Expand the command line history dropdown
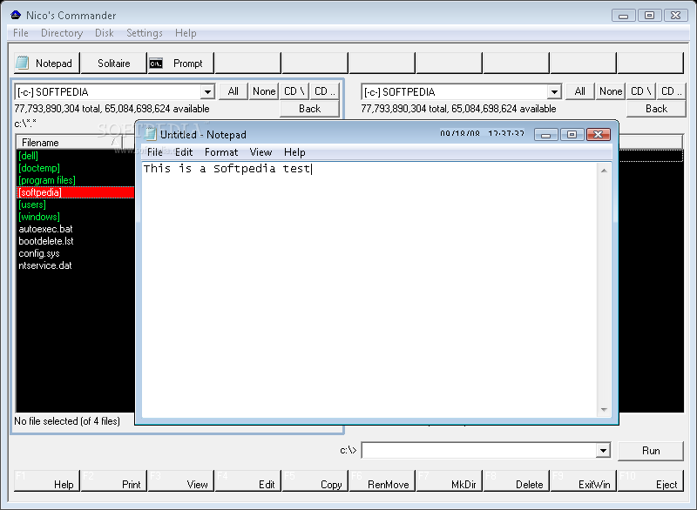Screen dimensions: 697x510 pyautogui.click(x=603, y=451)
